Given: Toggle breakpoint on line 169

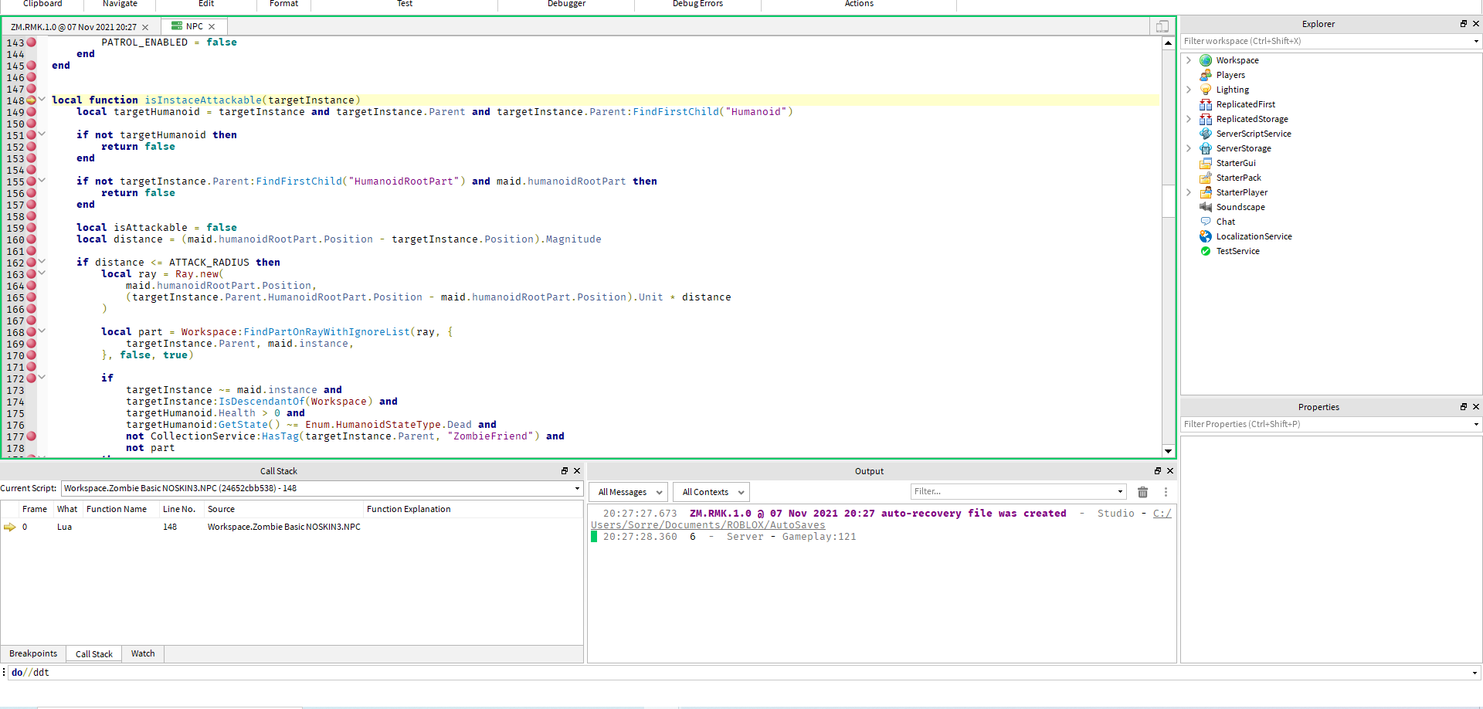Looking at the screenshot, I should [x=32, y=344].
